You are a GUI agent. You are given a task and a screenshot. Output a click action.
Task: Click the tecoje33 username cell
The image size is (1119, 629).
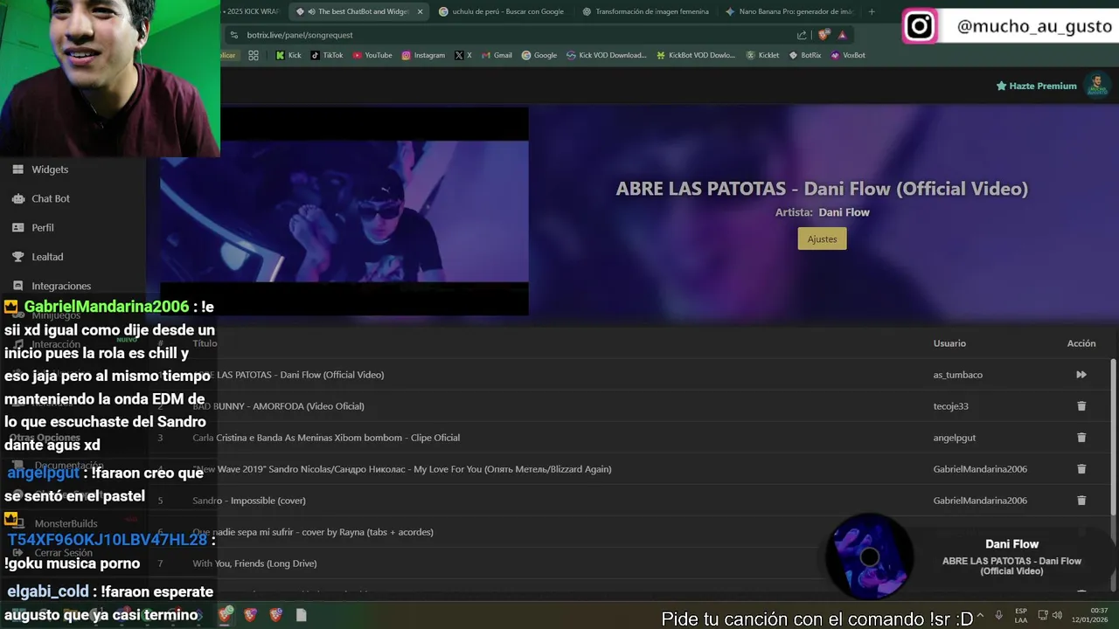click(951, 406)
